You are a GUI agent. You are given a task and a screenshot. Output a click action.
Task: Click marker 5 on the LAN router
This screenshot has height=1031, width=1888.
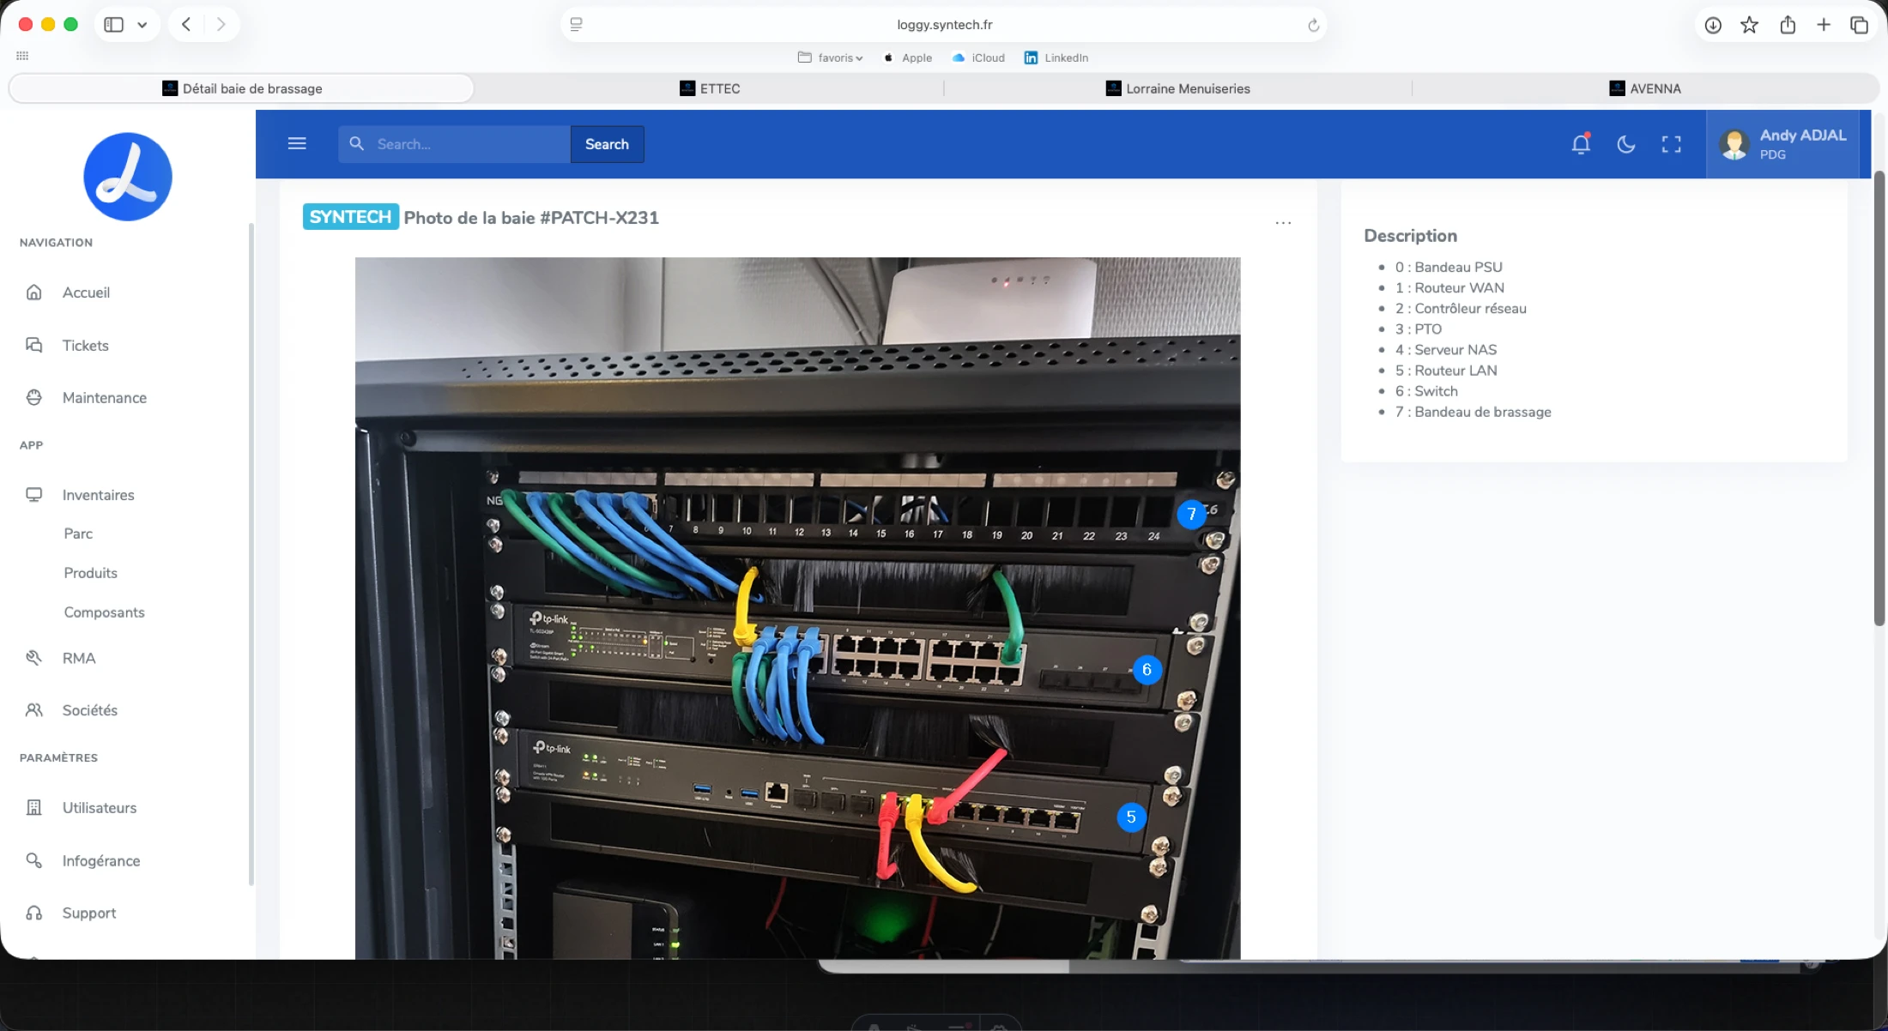(x=1131, y=817)
